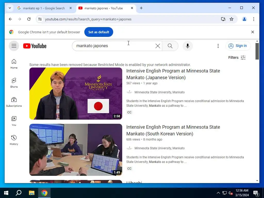264x198 pixels.
Task: Open File Explorer from taskbar
Action: coord(31,193)
